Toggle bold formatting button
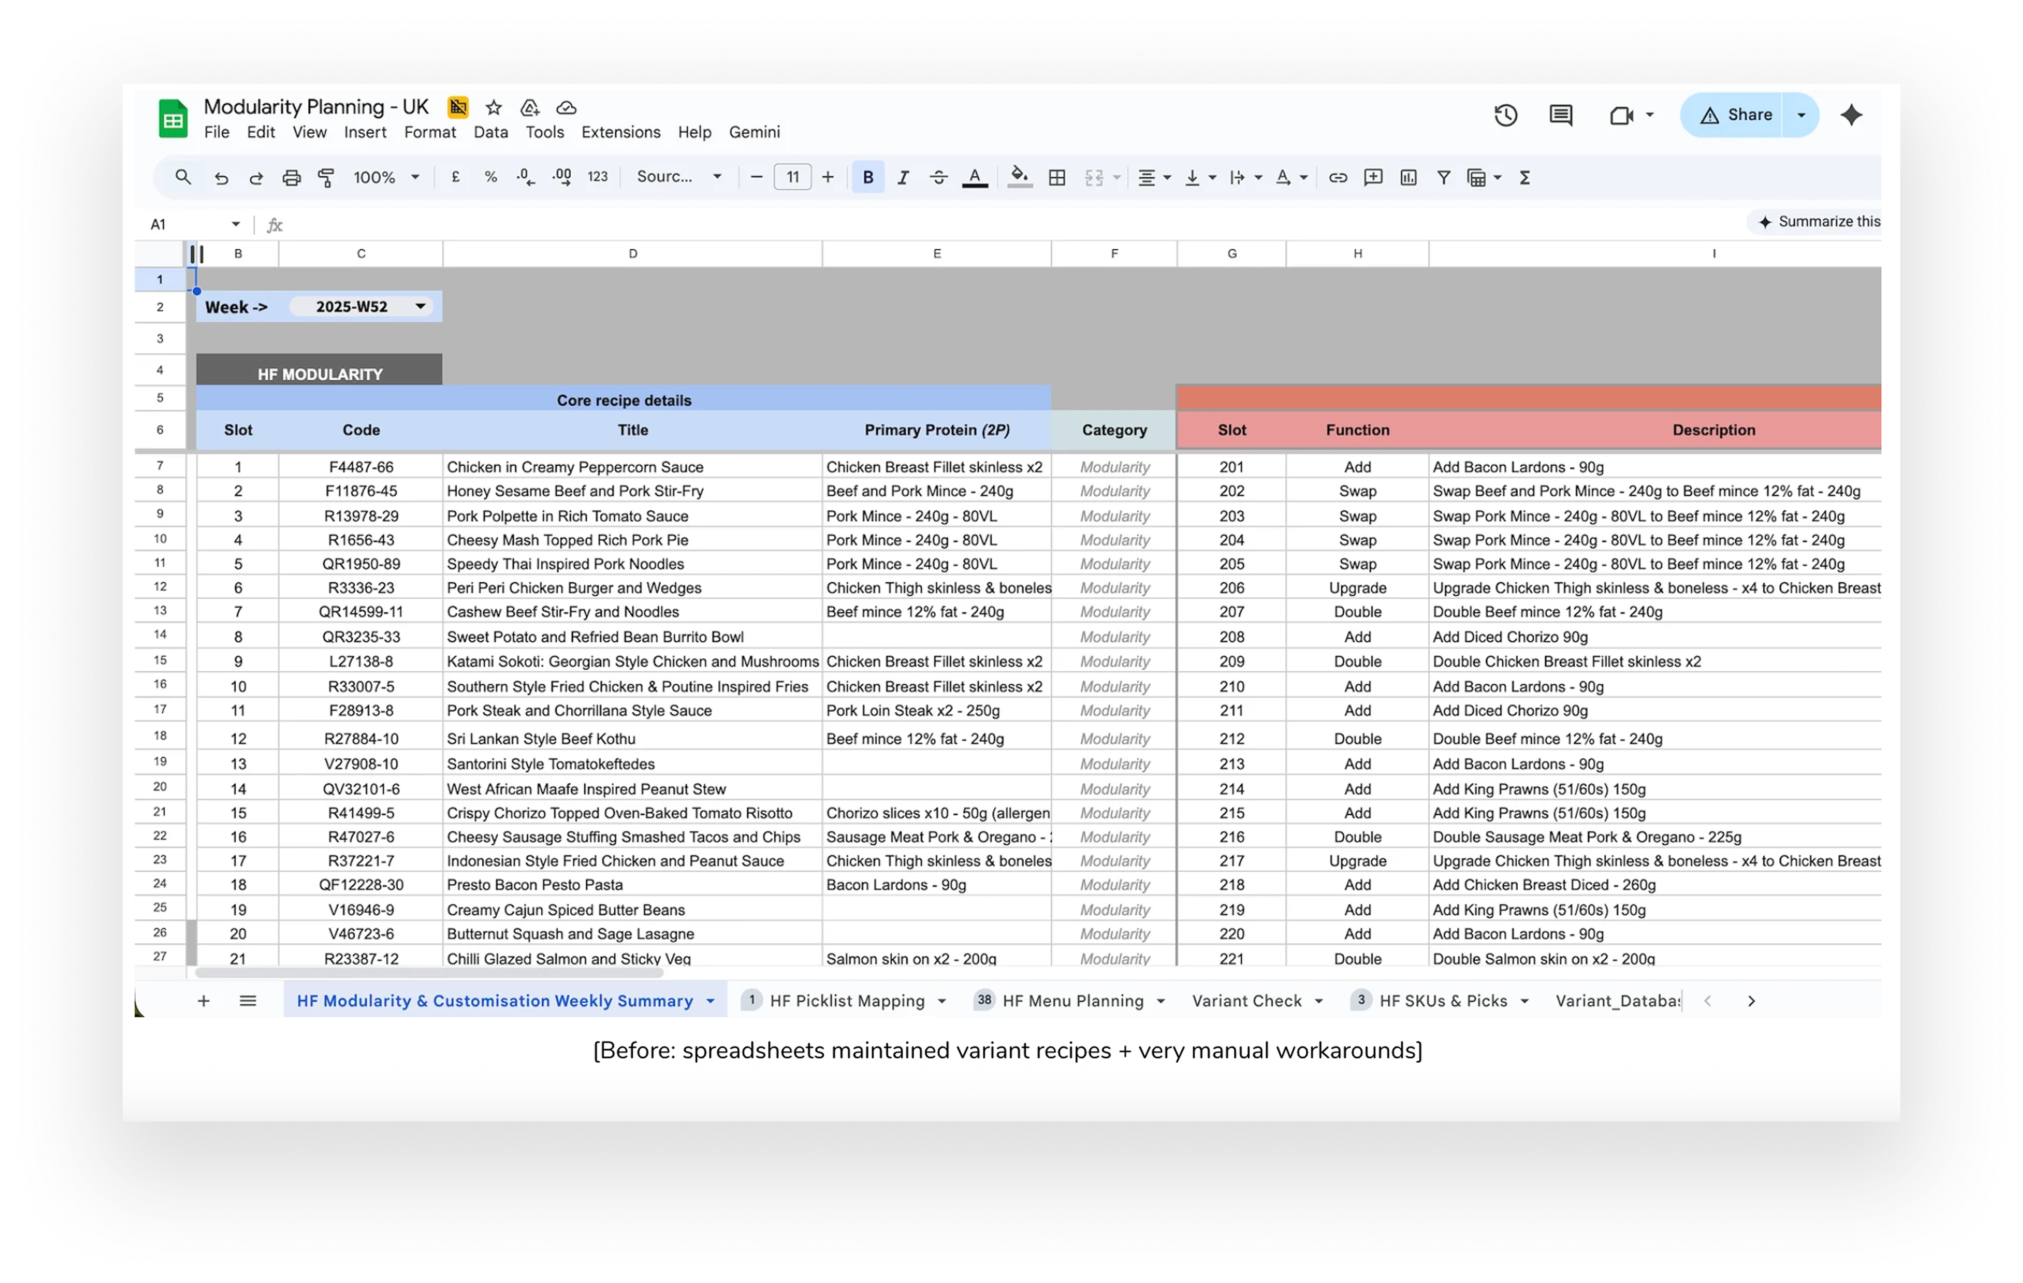 tap(868, 177)
